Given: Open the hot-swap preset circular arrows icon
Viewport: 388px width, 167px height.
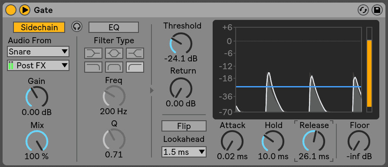Looking at the screenshot, I should point(363,10).
